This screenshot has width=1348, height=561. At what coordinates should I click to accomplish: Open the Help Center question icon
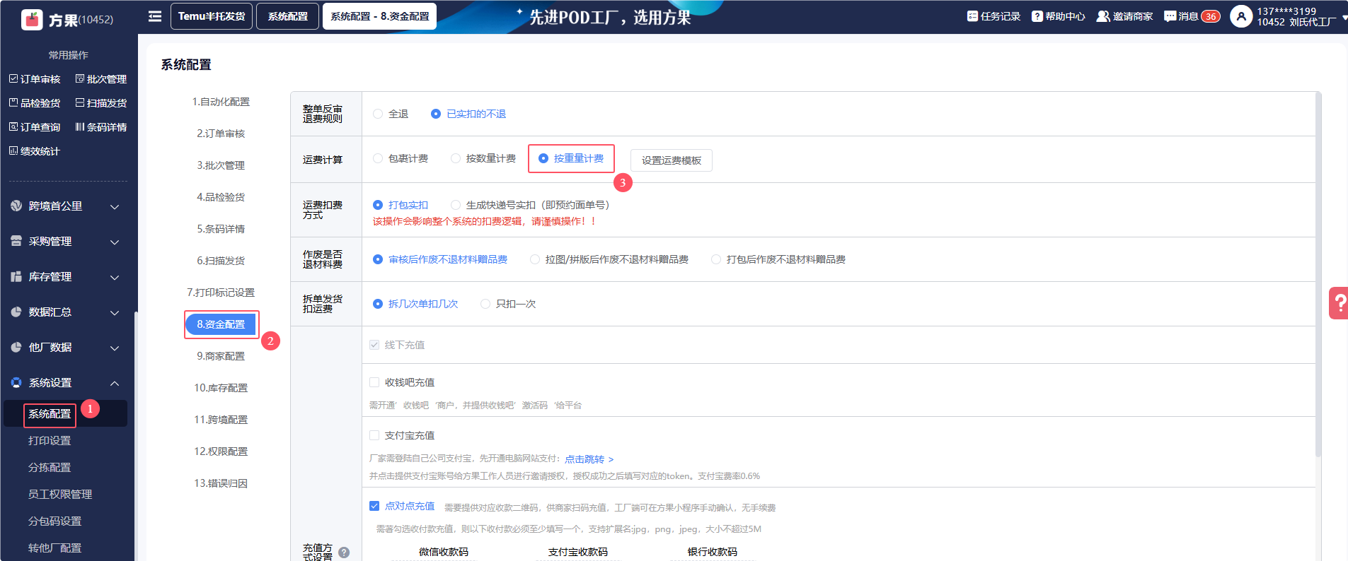tap(1037, 16)
